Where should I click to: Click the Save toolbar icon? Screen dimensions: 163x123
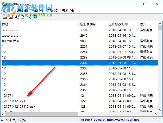(5, 17)
